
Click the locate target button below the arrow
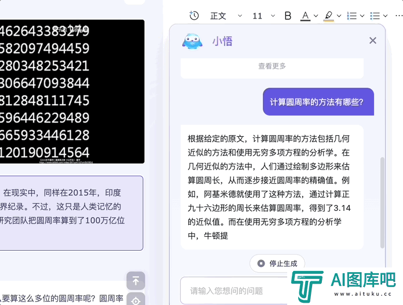click(x=135, y=300)
